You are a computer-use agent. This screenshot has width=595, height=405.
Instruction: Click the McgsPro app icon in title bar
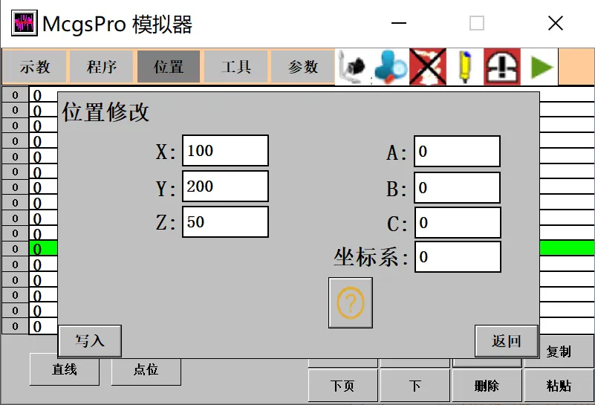tap(25, 23)
